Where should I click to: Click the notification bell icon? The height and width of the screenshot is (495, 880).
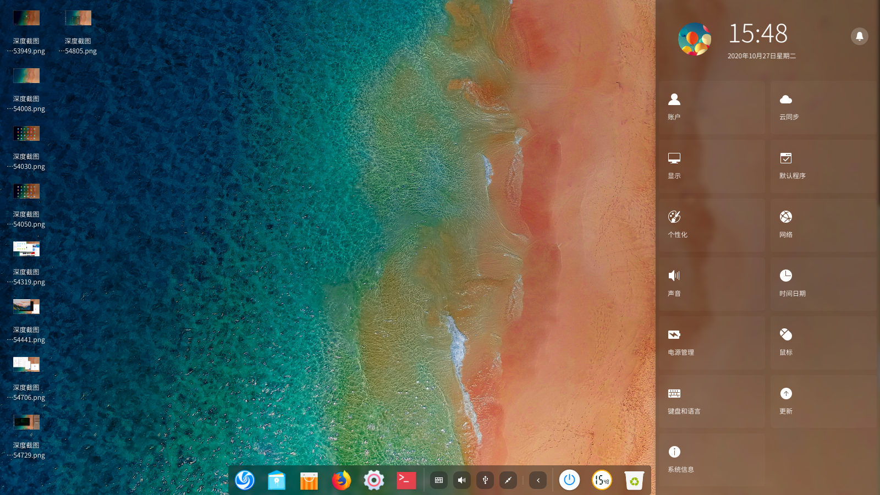(x=859, y=36)
